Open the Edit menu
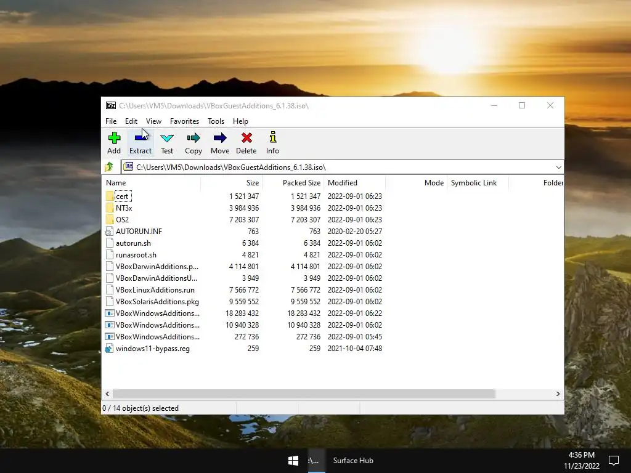This screenshot has width=631, height=473. [x=131, y=121]
